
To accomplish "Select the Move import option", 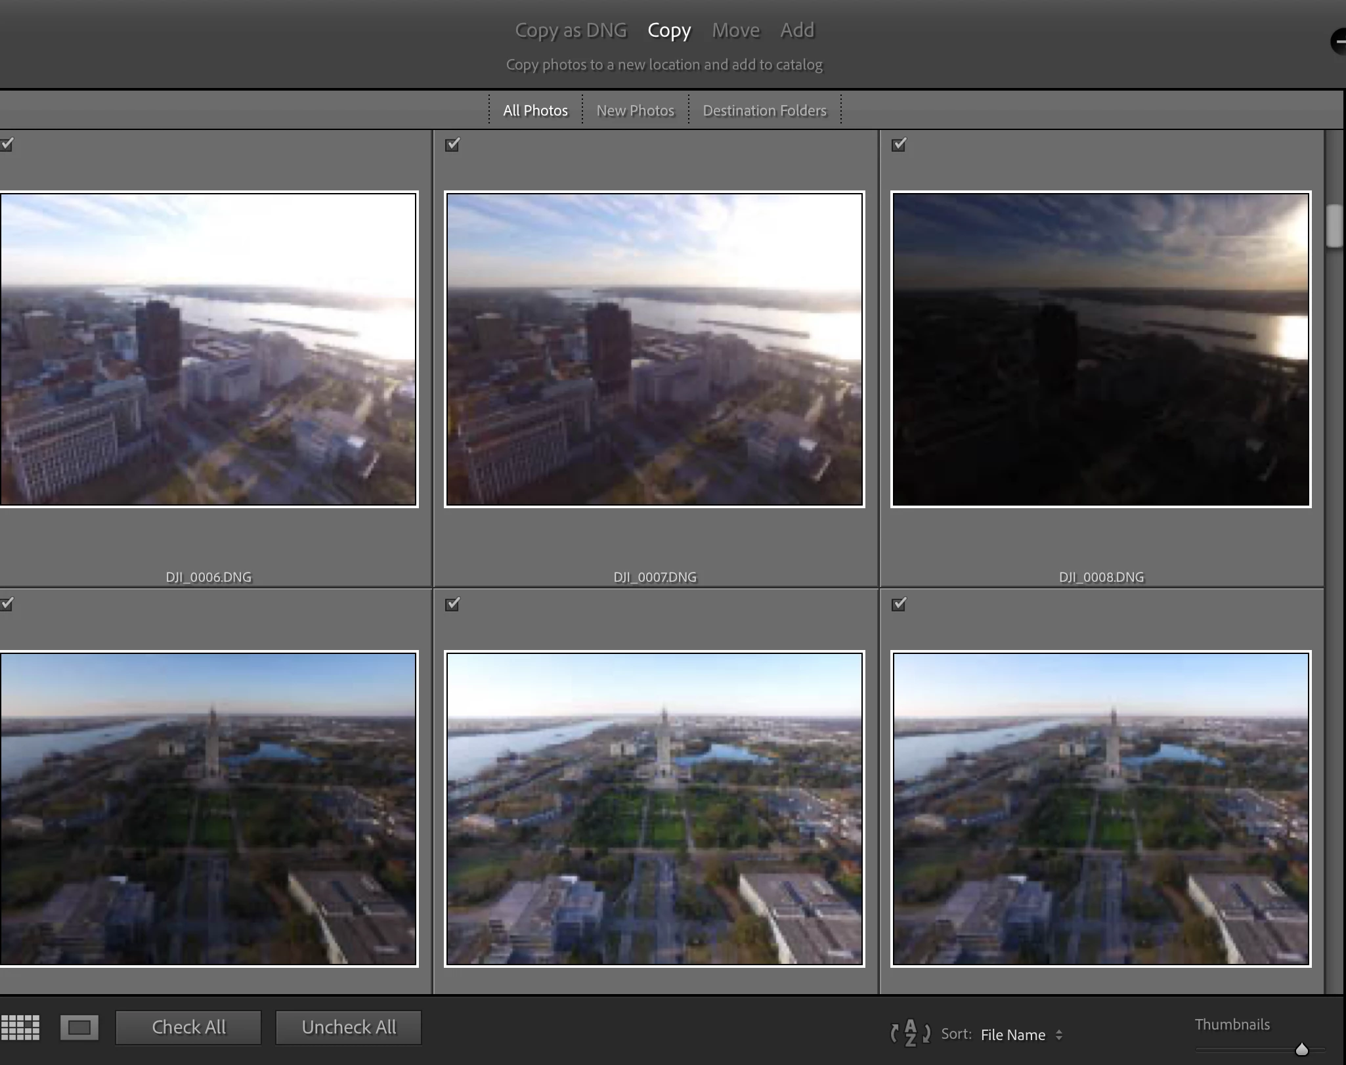I will (735, 30).
